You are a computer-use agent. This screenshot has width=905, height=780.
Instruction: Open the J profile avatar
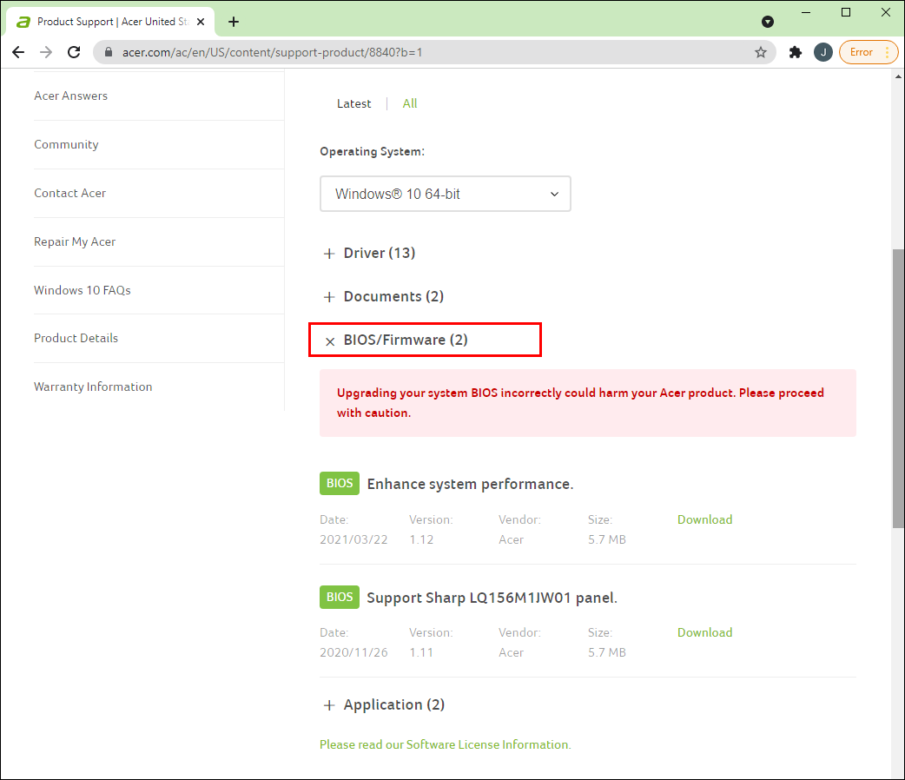(823, 52)
